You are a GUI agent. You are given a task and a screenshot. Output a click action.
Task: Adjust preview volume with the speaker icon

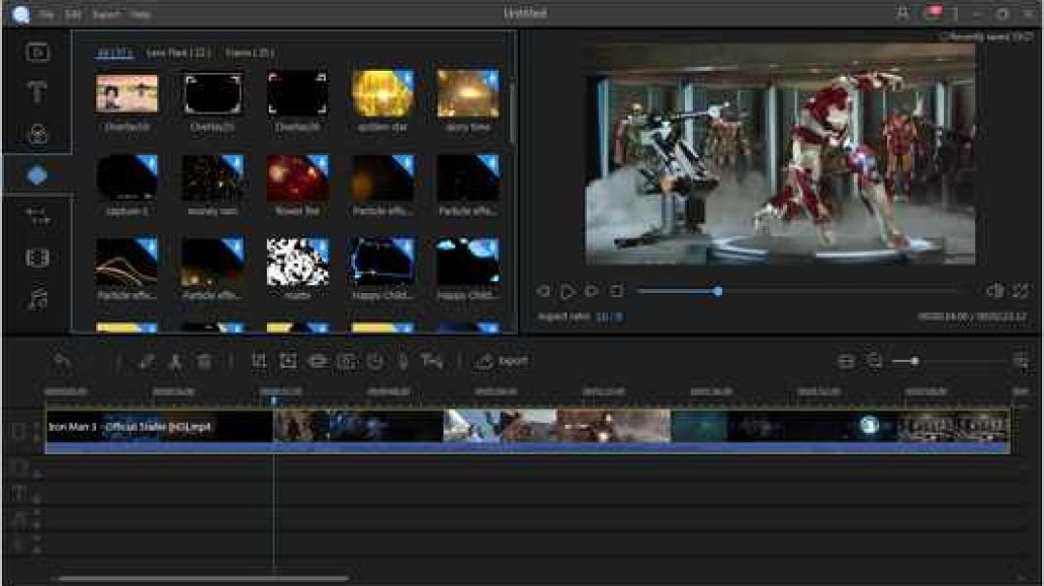coord(995,290)
